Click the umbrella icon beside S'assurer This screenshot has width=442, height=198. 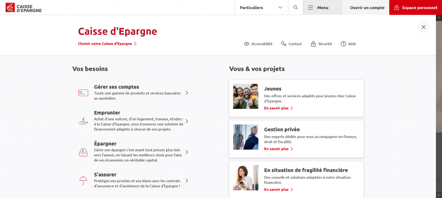[x=83, y=180]
